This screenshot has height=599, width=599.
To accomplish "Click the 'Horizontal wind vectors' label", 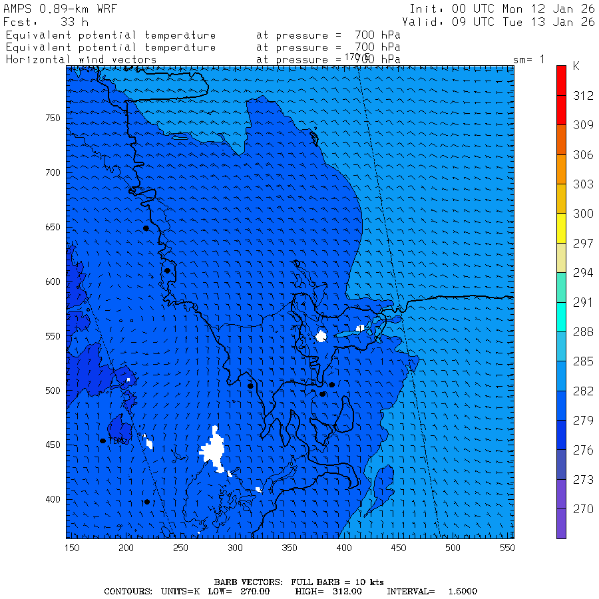I will 81,60.
